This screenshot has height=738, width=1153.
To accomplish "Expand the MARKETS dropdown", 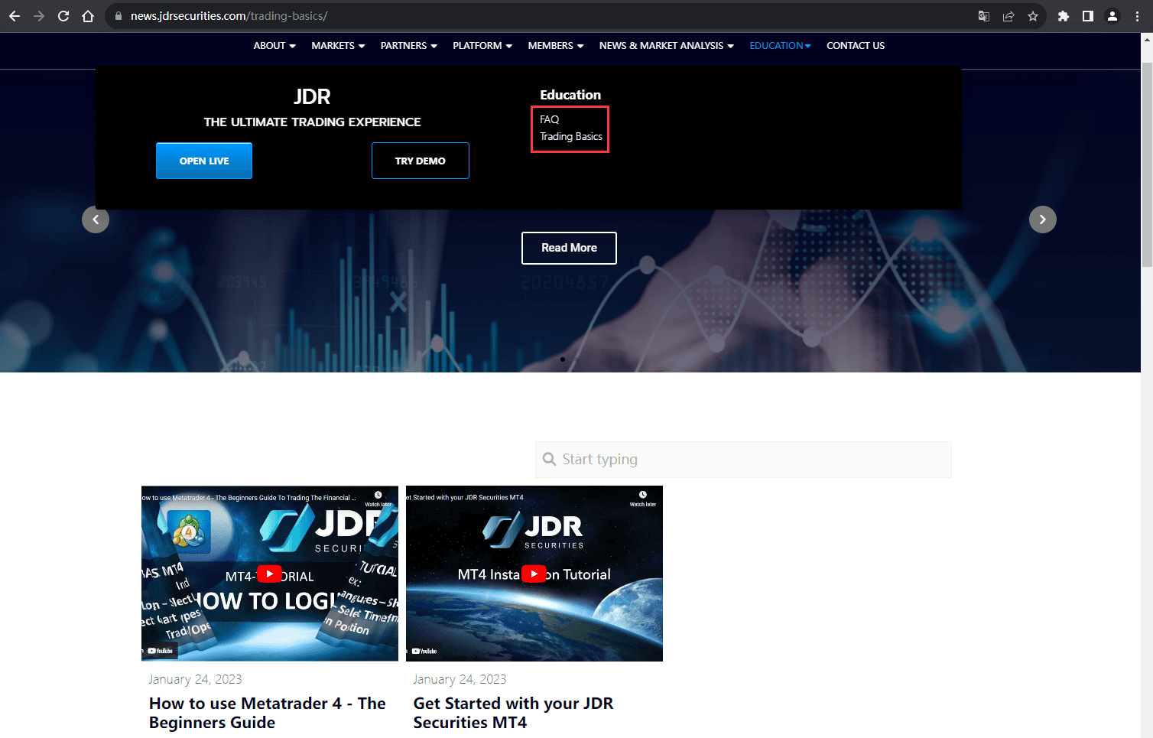I will coord(338,46).
